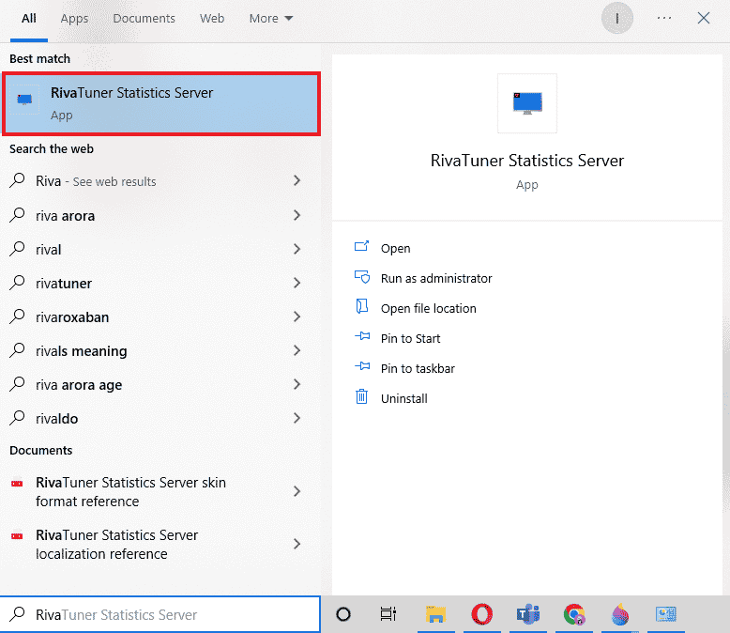Viewport: 730px width, 633px height.
Task: Select 'Riva - See web results' suggestion
Action: (x=161, y=181)
